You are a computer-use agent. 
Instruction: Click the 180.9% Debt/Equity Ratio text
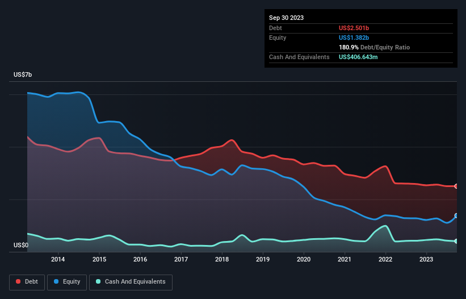(x=374, y=47)
